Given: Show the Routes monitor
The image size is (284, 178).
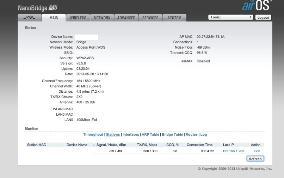Looking at the screenshot, I should pyautogui.click(x=191, y=135).
